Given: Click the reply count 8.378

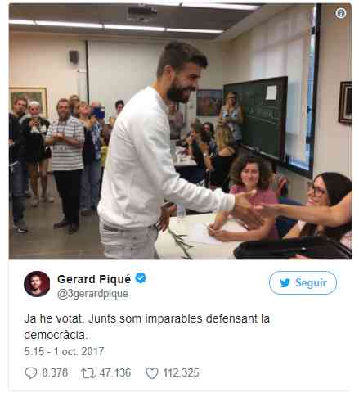Looking at the screenshot, I should click(x=55, y=372).
